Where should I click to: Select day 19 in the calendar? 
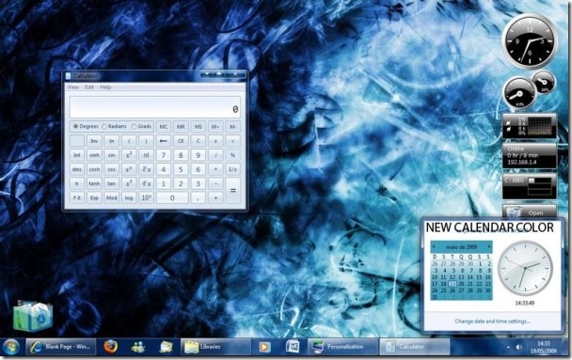tap(453, 284)
